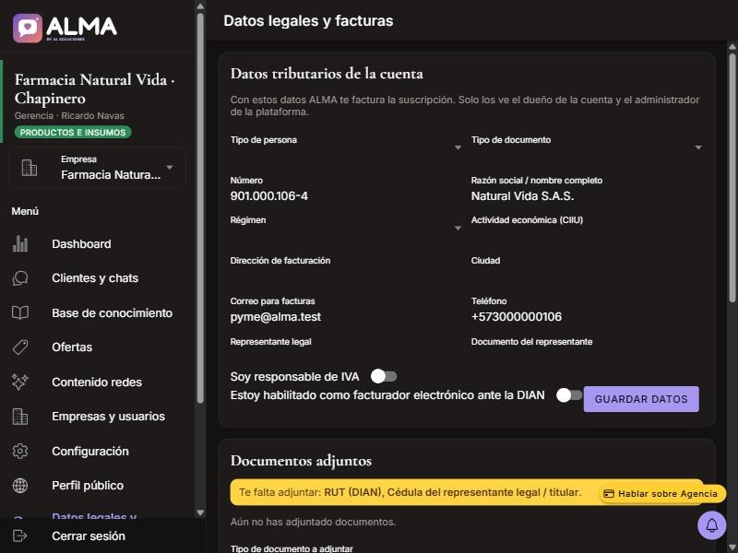Viewport: 738px width, 553px height.
Task: Click the building icon in Empresa selector
Action: click(30, 168)
